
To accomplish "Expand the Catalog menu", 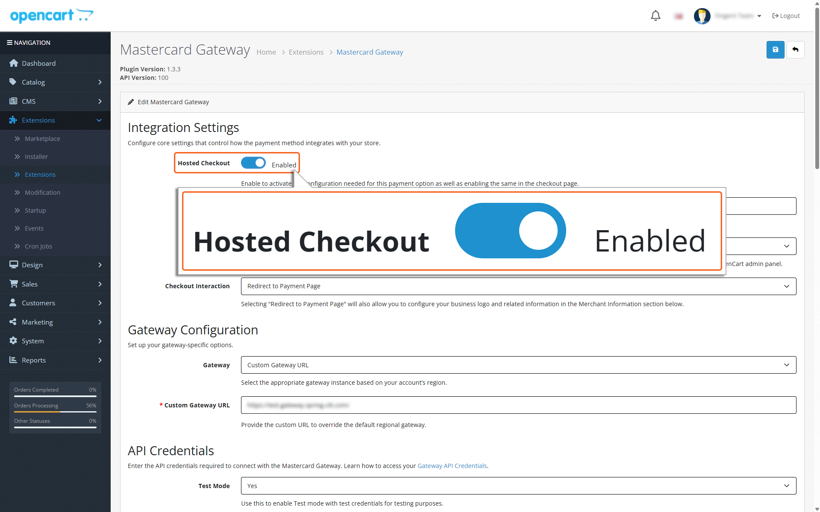I will [x=55, y=82].
